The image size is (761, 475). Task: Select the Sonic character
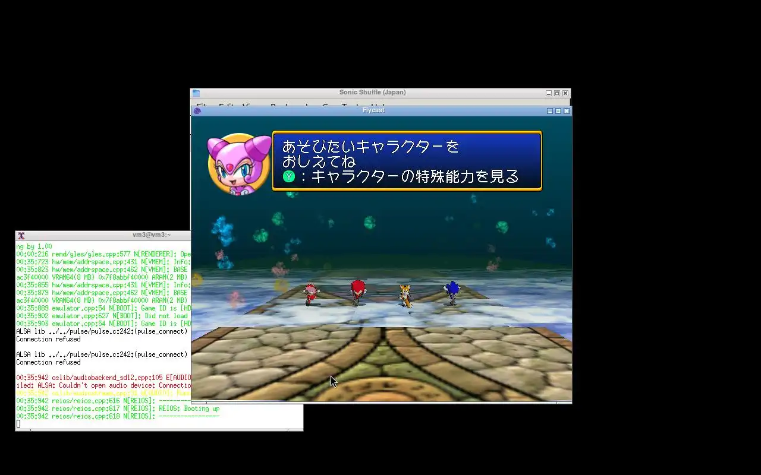coord(452,293)
